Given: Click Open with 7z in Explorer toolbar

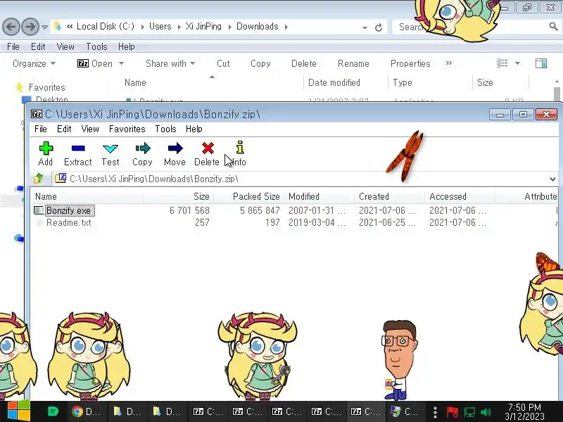Looking at the screenshot, I should coord(95,63).
